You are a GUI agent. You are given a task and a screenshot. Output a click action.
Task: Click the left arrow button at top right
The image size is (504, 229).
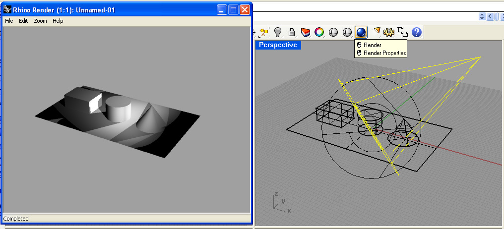[x=490, y=16]
